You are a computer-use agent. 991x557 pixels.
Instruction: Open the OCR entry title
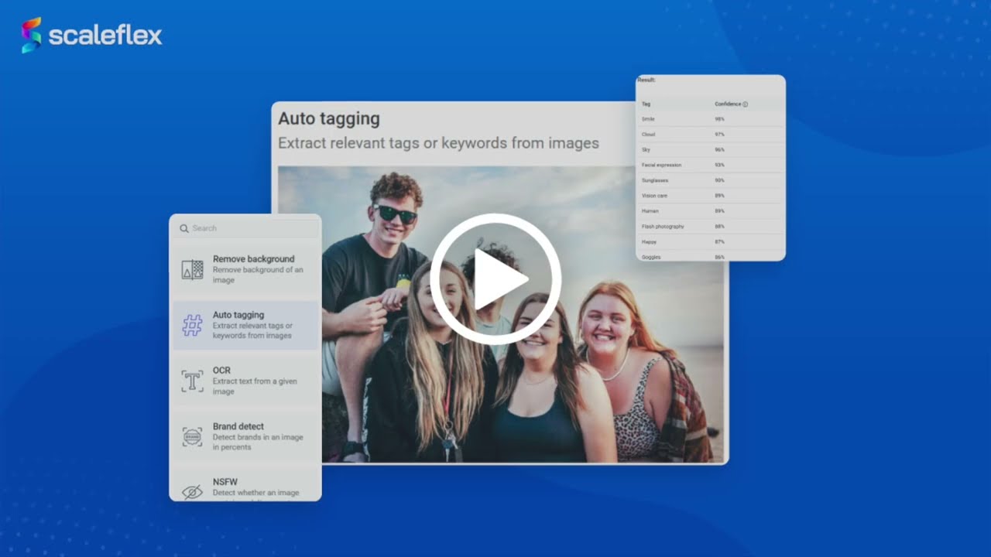pyautogui.click(x=221, y=371)
